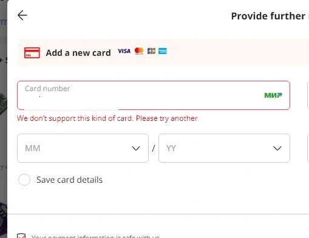Open the YY expiry year selector
The width and height of the screenshot is (309, 238).
click(x=224, y=148)
